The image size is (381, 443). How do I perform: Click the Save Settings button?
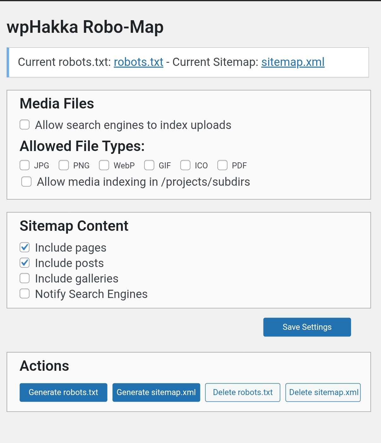307,327
